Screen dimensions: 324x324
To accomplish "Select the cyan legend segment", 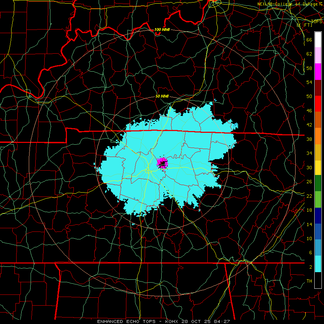I will 318,264.
